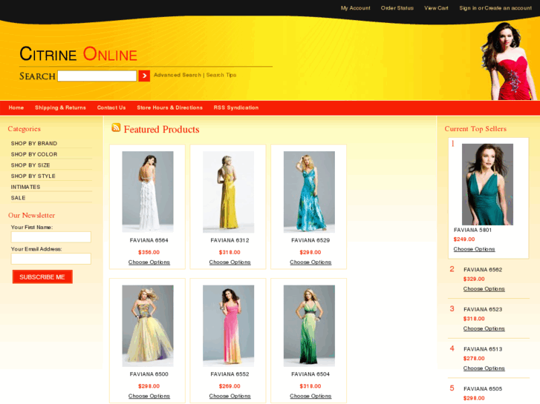Choose Options for Faviana 6562
Image resolution: width=540 pixels, height=404 pixels.
pos(484,289)
